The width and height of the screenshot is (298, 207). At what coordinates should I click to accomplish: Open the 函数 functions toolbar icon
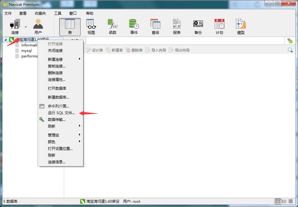tap(112, 27)
